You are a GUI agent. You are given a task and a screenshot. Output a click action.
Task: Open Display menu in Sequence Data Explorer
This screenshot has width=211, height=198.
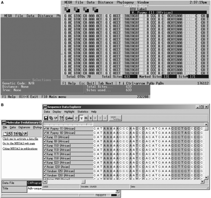(57, 111)
